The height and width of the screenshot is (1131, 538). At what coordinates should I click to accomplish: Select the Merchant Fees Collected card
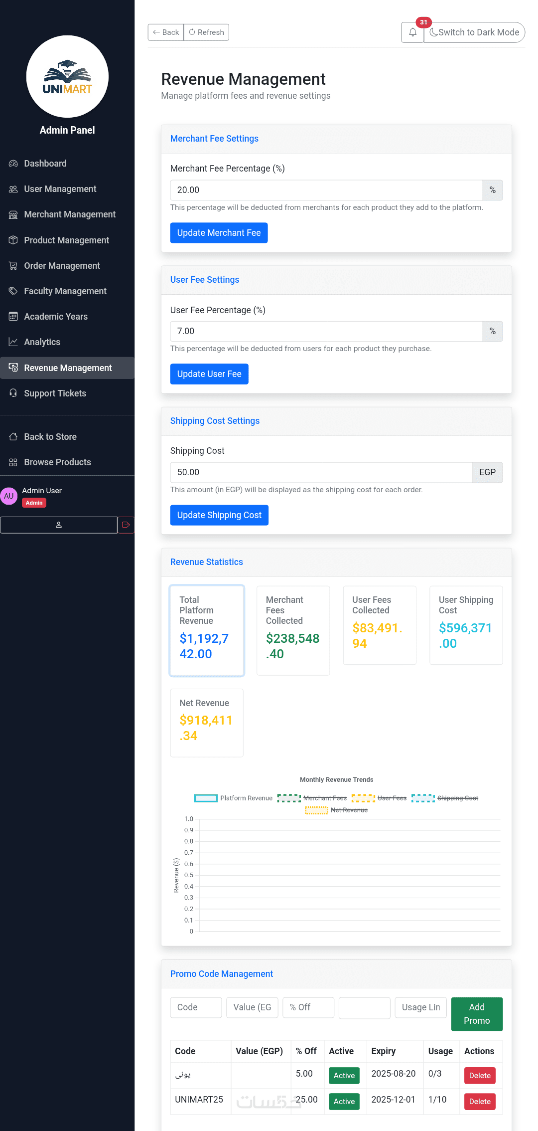tap(293, 631)
